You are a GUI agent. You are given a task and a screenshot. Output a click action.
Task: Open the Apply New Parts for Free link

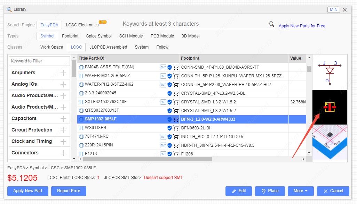click(302, 26)
